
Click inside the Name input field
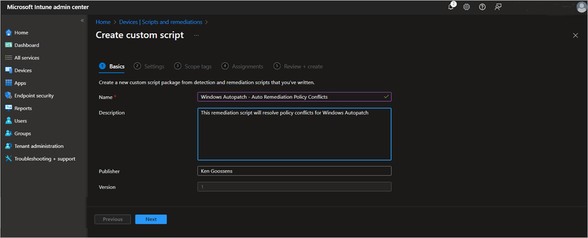tap(295, 97)
